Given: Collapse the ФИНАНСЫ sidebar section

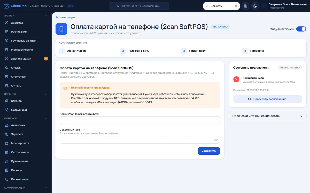Looking at the screenshot, I should click(x=46, y=119).
